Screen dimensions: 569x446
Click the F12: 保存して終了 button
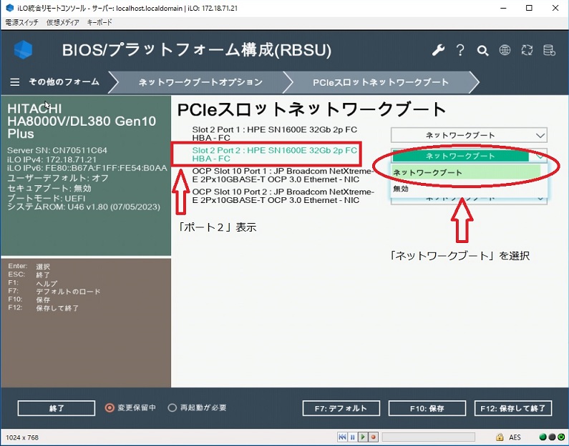tap(513, 408)
